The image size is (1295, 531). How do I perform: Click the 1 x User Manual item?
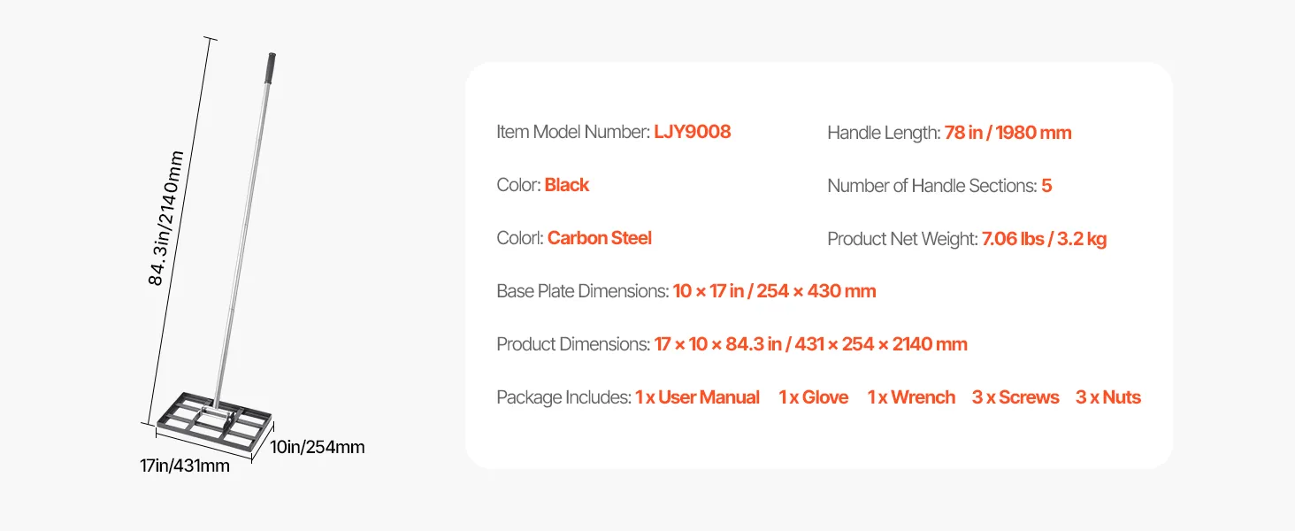tap(697, 397)
